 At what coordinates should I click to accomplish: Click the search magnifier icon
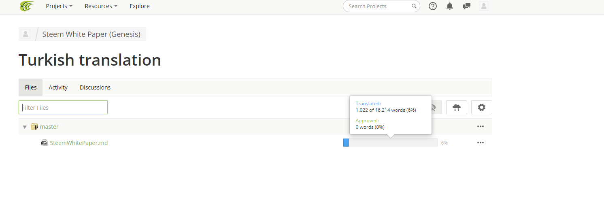(x=414, y=6)
